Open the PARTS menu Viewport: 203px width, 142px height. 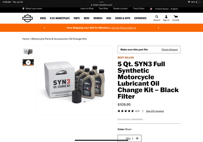click(x=77, y=18)
